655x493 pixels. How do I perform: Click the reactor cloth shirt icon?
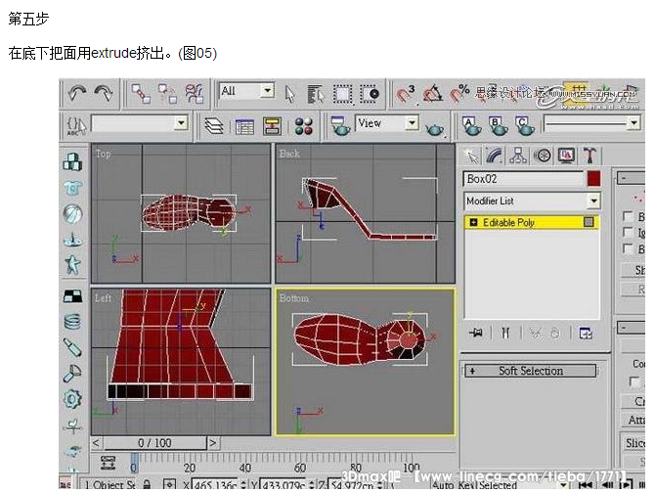pyautogui.click(x=72, y=188)
